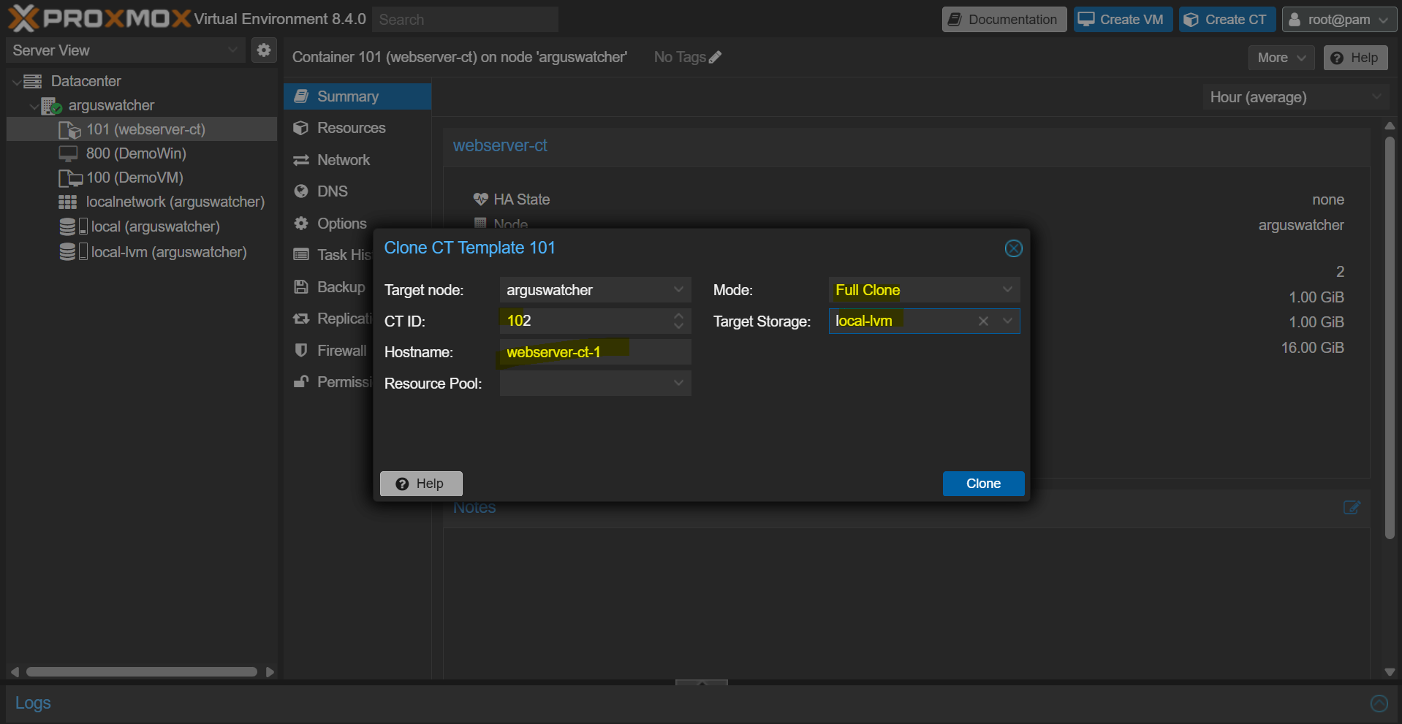Viewport: 1402px width, 724px height.
Task: Open the Resources tab
Action: click(x=357, y=128)
